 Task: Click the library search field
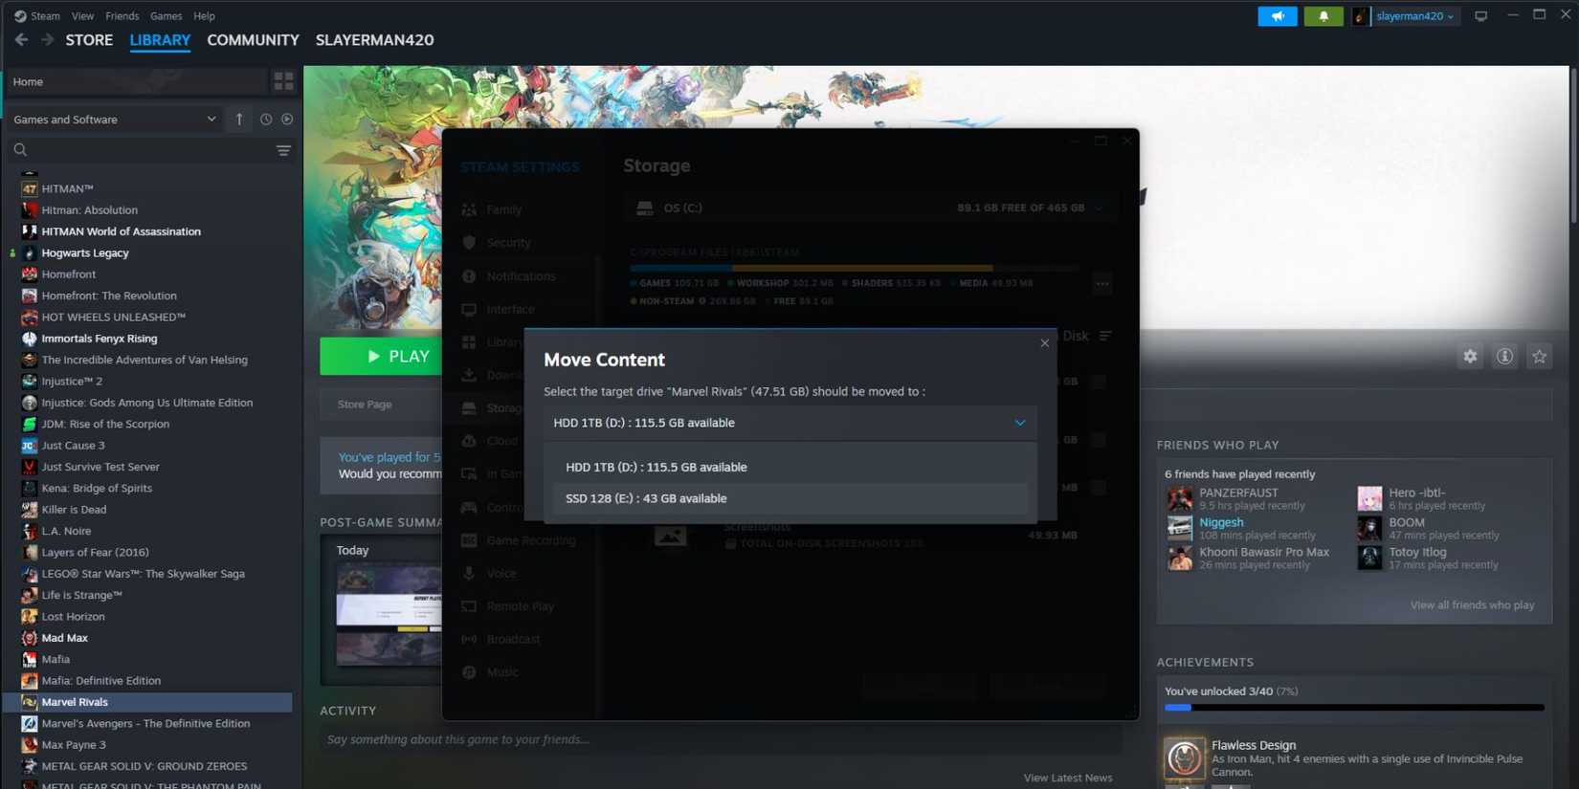click(139, 150)
